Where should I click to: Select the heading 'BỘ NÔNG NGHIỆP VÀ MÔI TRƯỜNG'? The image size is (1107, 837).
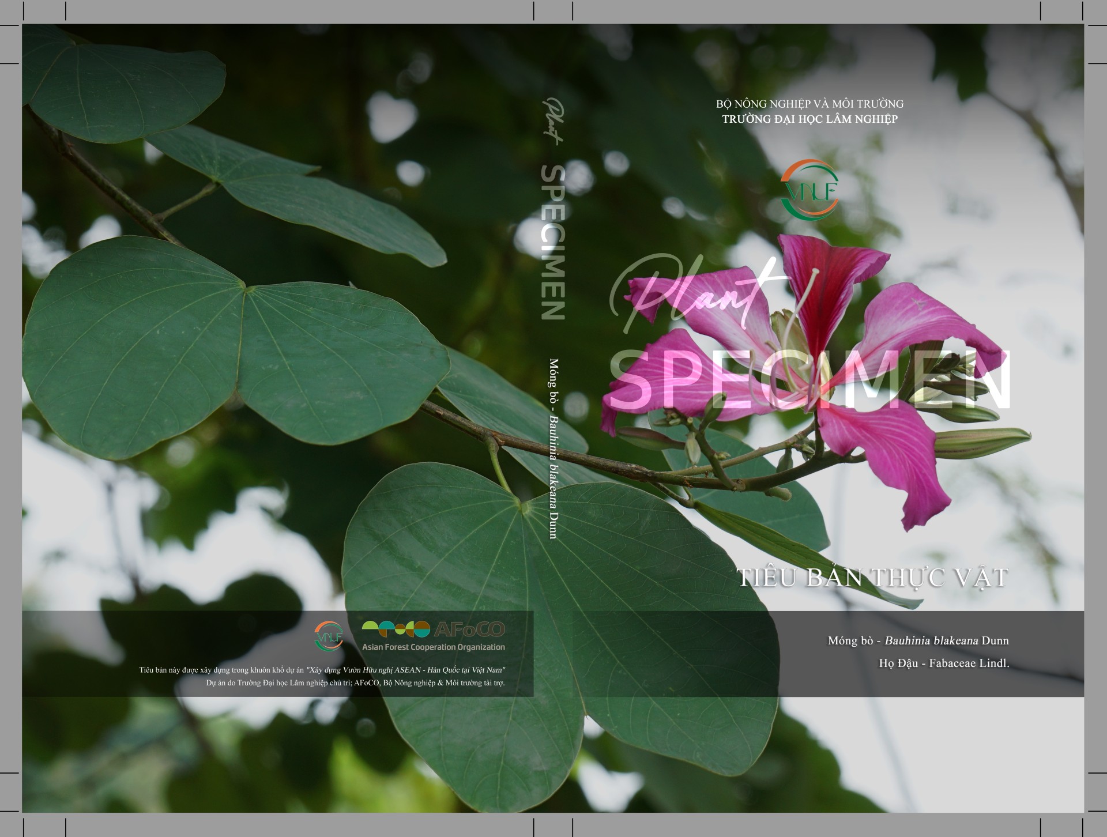(x=809, y=104)
